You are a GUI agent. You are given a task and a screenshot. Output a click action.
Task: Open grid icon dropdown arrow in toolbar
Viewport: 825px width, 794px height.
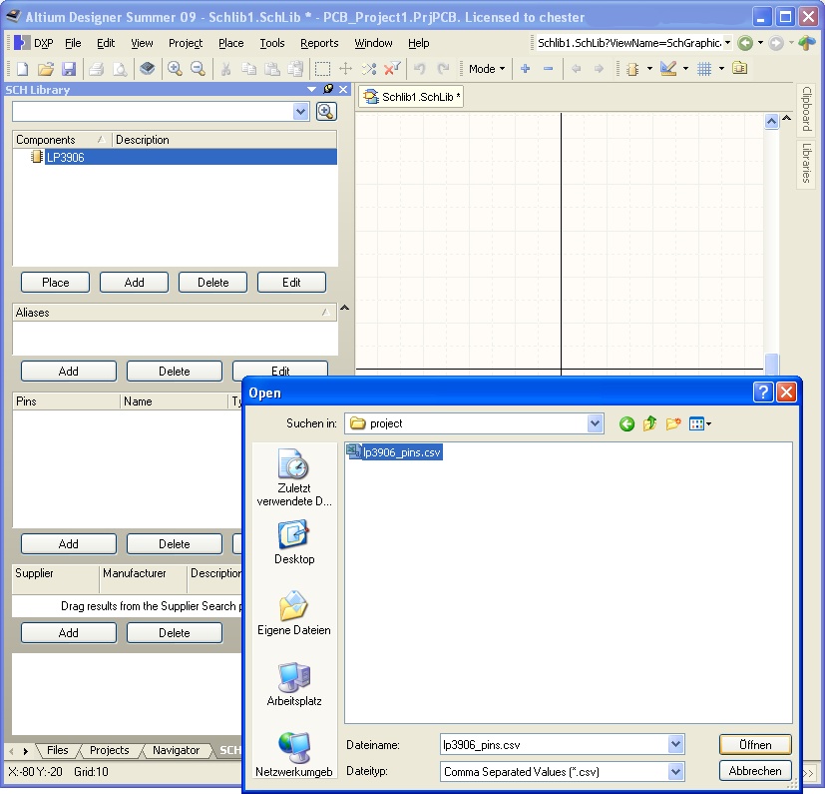(722, 69)
